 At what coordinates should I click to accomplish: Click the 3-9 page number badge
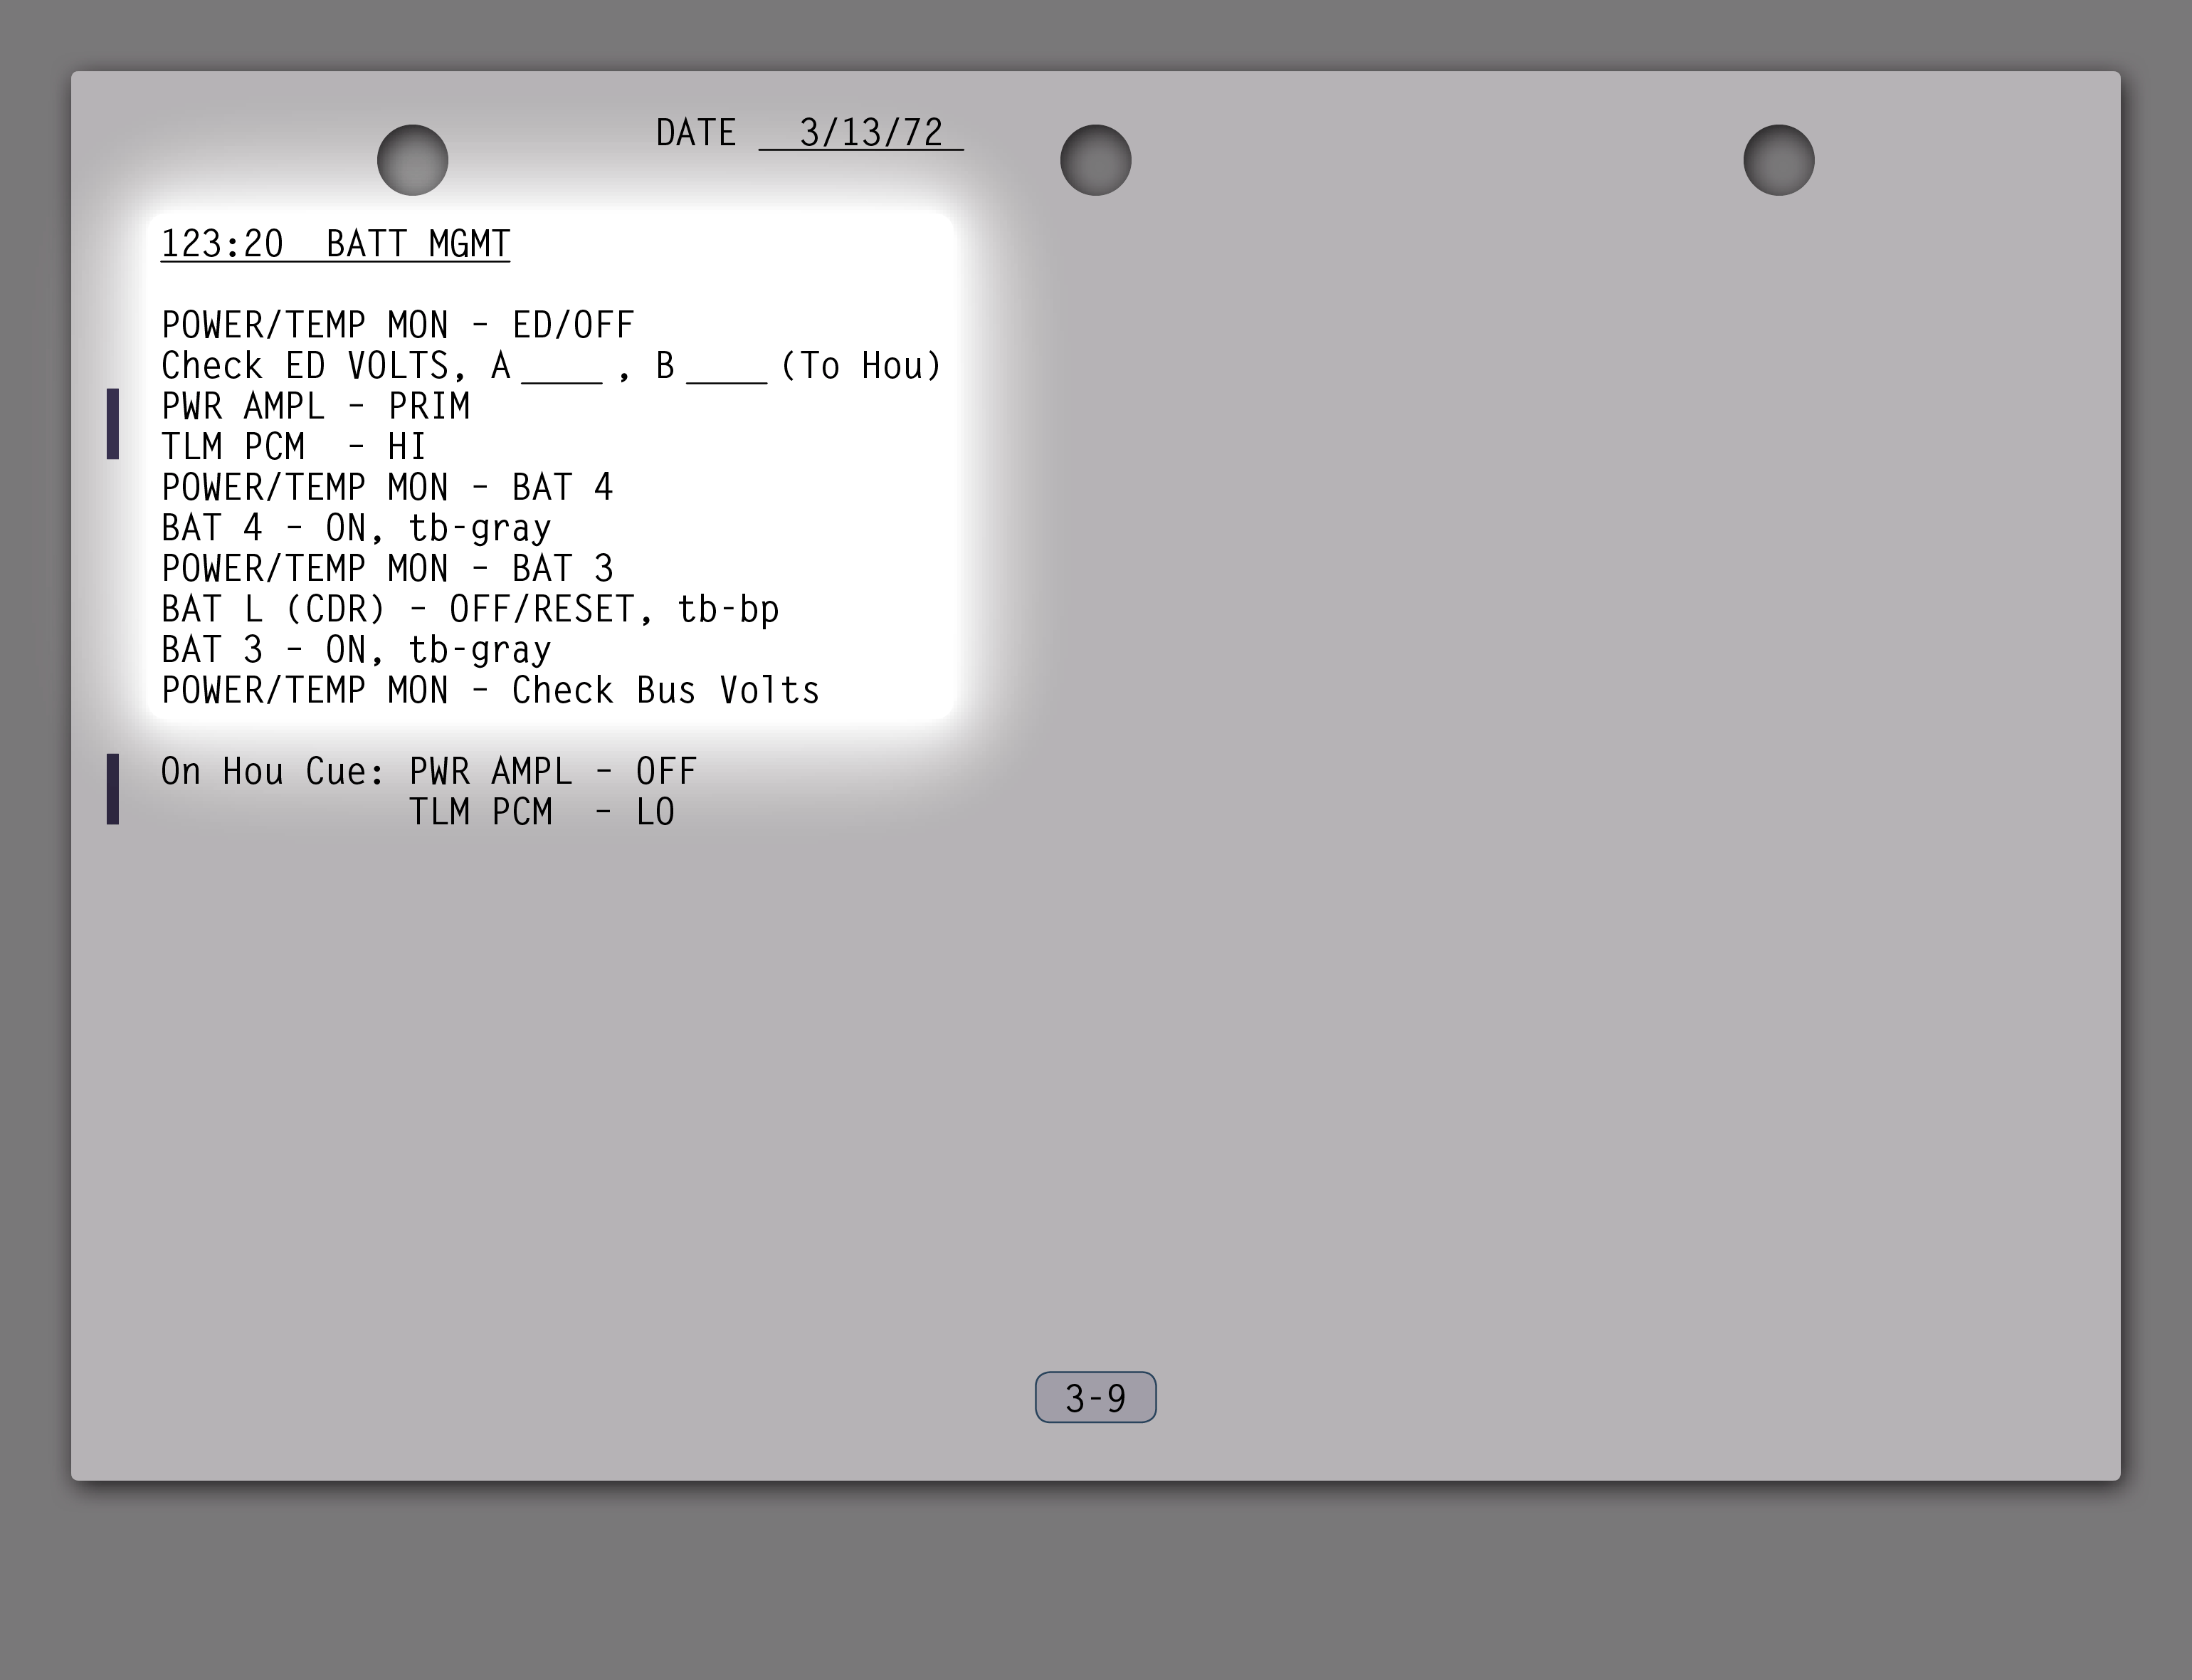(1095, 1397)
